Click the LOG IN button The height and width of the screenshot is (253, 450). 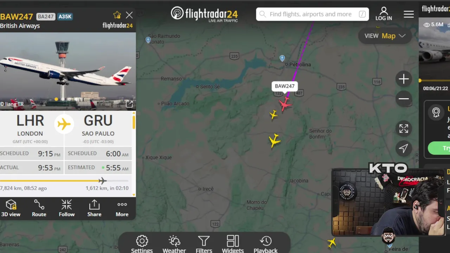(x=384, y=14)
